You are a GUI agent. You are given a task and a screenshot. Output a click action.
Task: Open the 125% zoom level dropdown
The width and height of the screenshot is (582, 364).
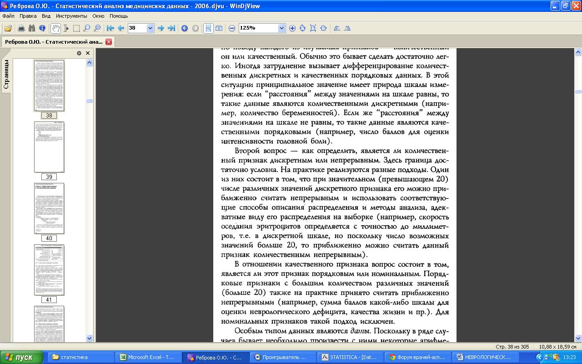pos(281,28)
